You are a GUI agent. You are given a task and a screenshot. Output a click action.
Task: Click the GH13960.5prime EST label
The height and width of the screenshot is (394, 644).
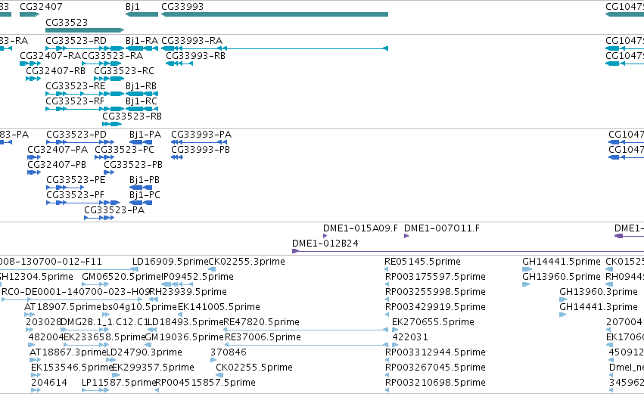(x=561, y=277)
